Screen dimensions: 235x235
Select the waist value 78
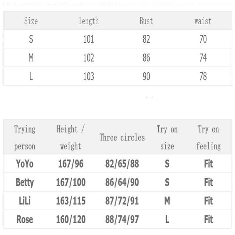pyautogui.click(x=203, y=76)
